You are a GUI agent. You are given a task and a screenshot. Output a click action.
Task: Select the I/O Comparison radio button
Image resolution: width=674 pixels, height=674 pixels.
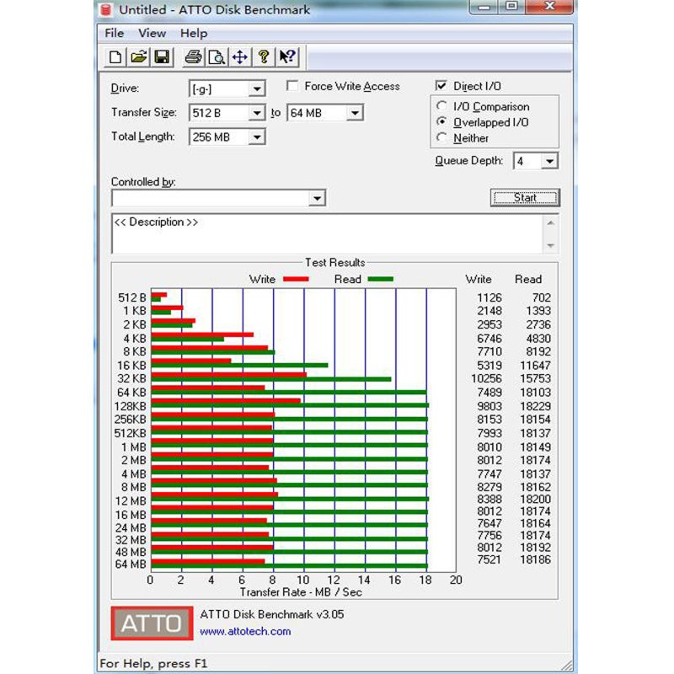[441, 106]
